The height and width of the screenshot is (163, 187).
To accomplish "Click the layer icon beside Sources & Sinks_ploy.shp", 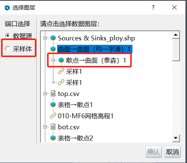I will click(53, 38).
